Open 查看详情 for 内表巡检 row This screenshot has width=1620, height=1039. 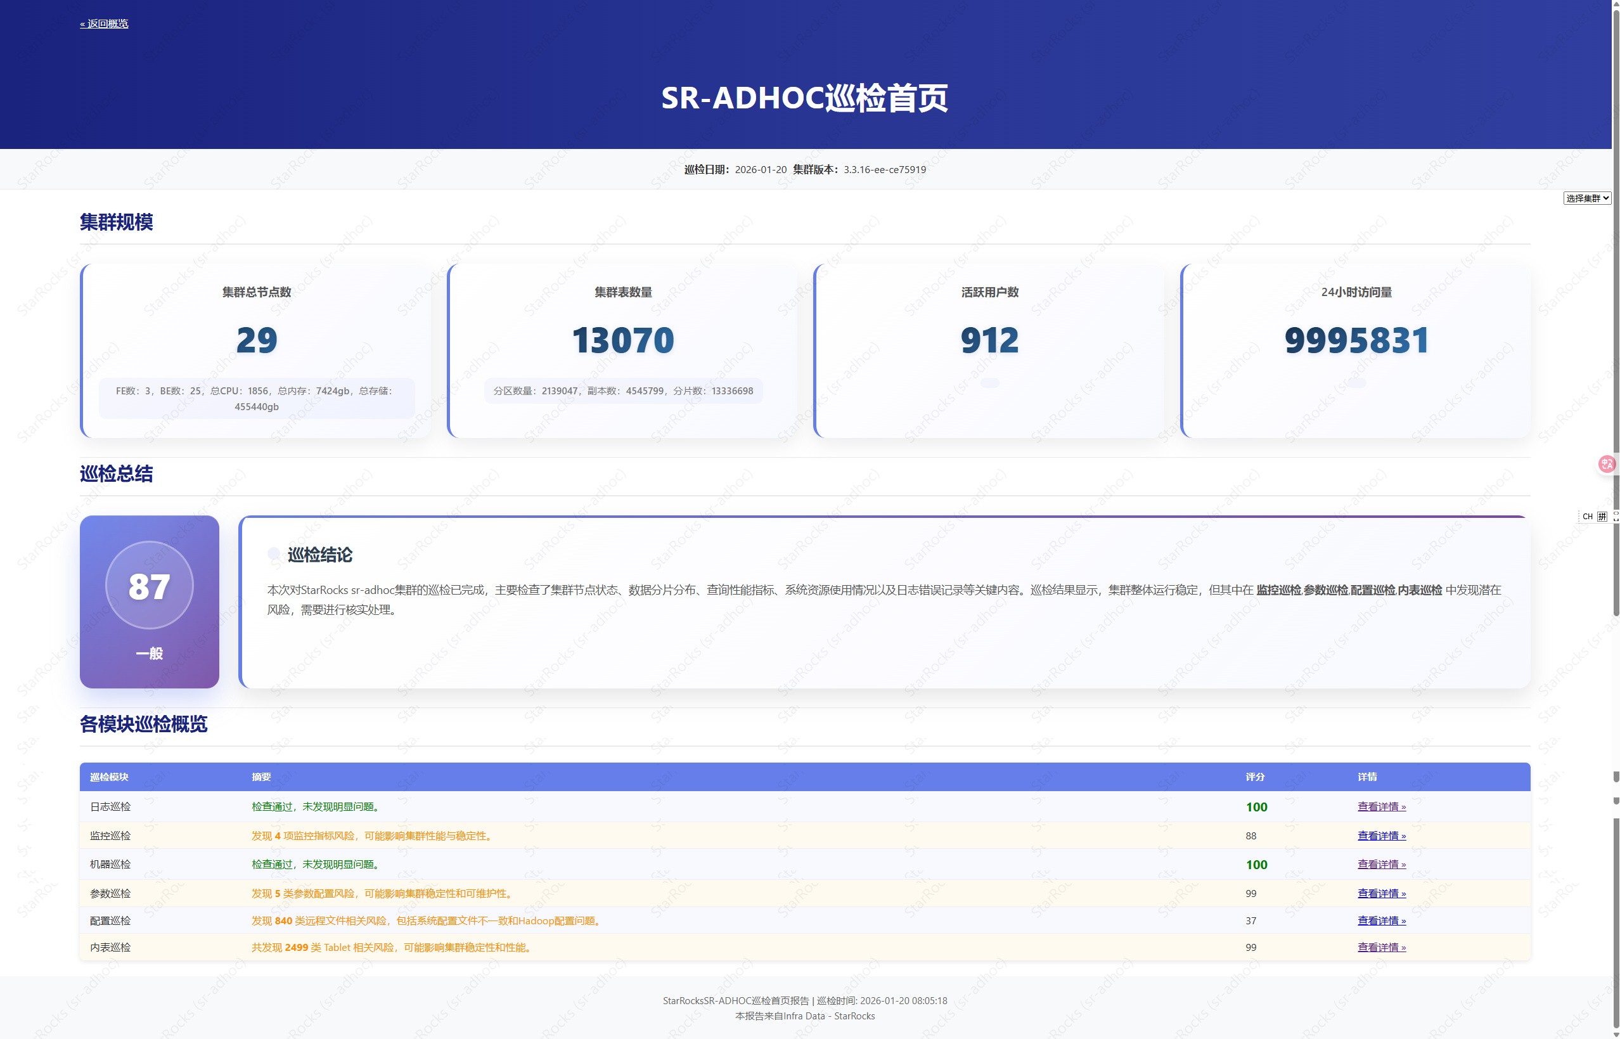click(1381, 947)
